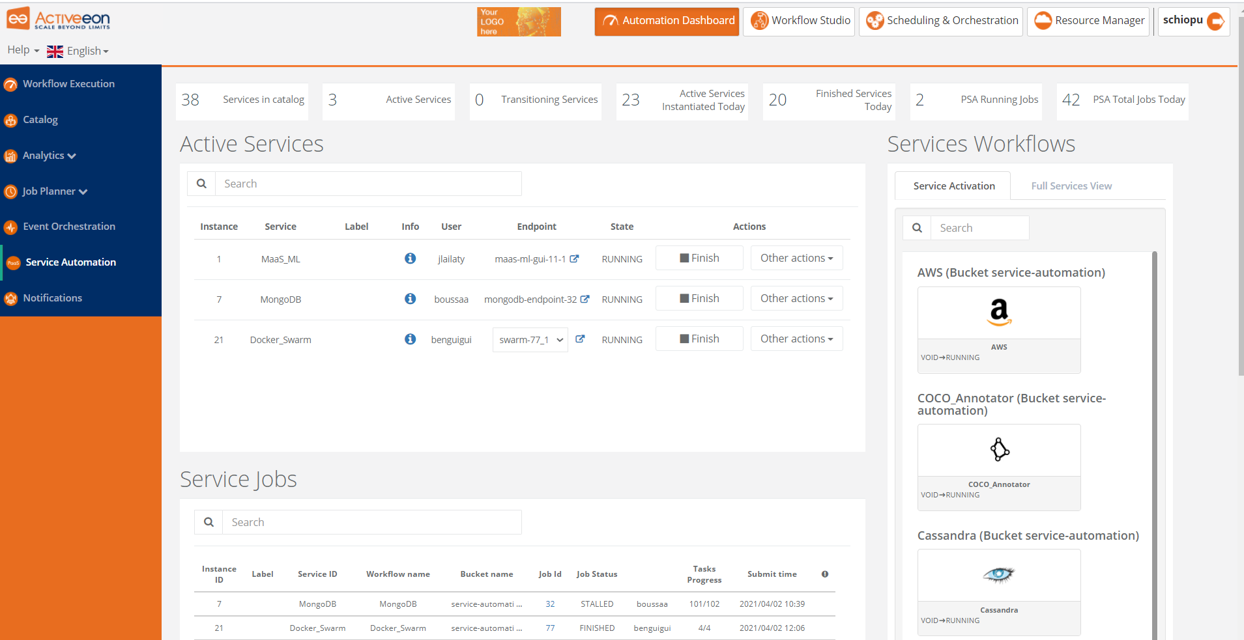Click the PSA Total Jobs Today counter

1122,101
